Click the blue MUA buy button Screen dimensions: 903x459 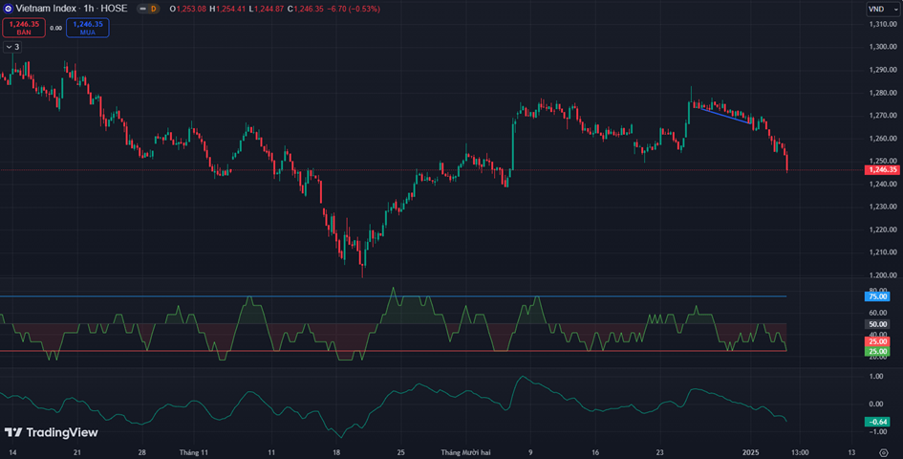tap(87, 28)
